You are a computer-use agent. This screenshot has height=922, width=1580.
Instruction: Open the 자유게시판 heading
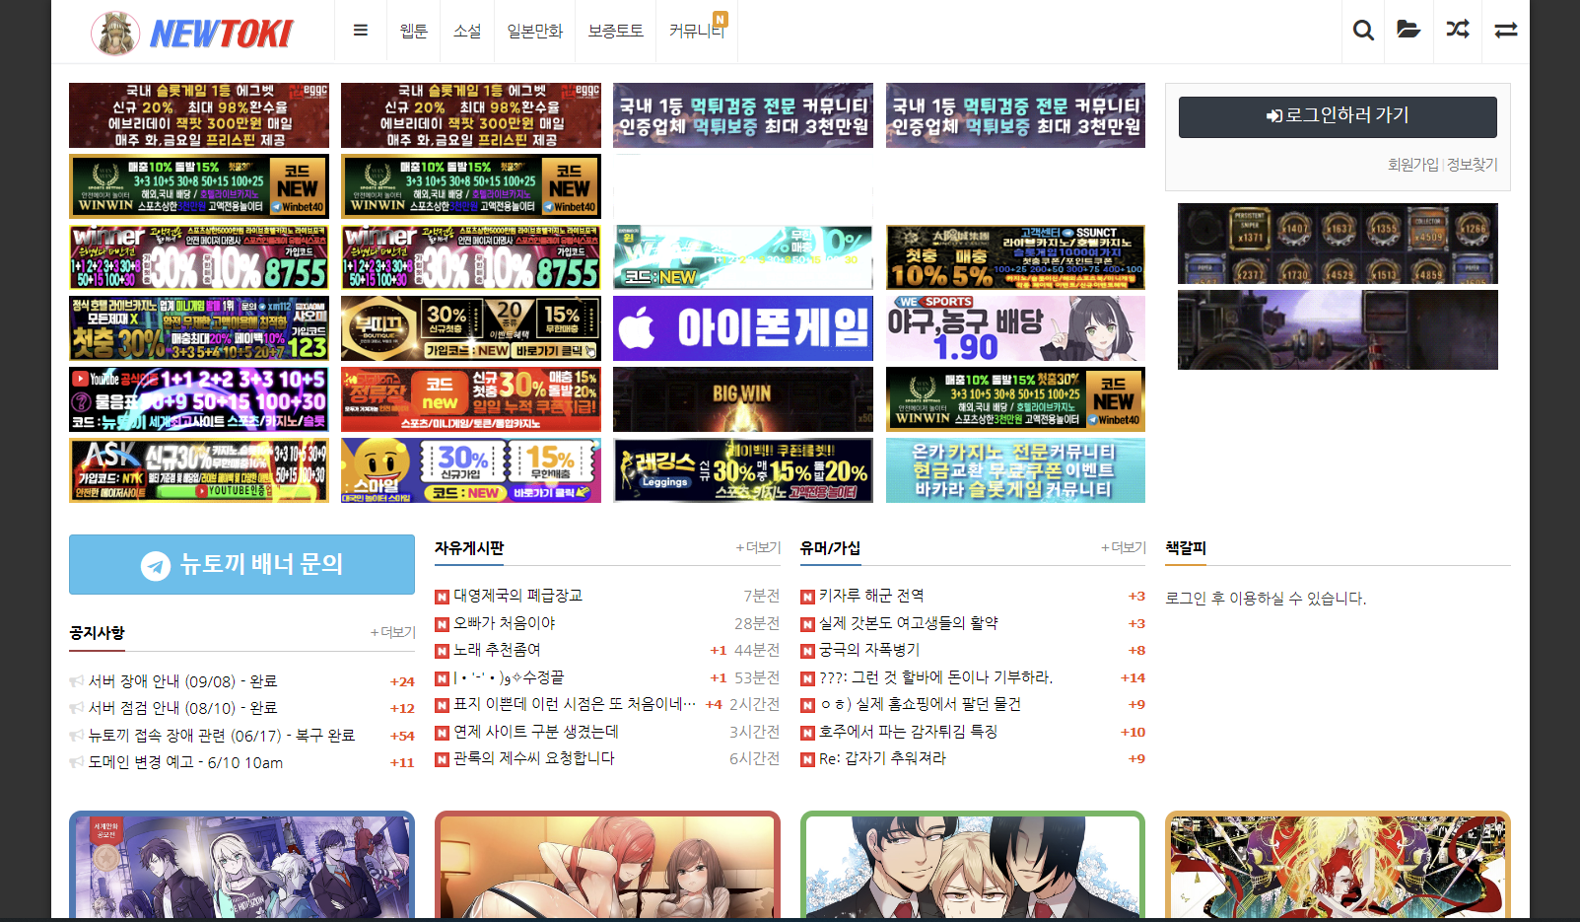(x=469, y=548)
